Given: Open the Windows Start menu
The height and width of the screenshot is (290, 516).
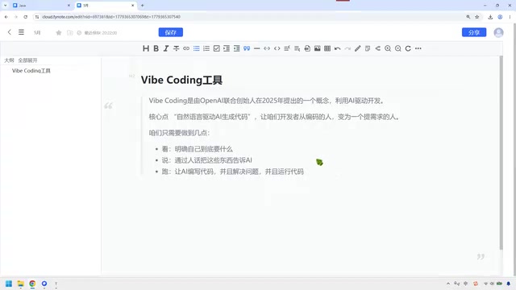Looking at the screenshot, I should click(9, 284).
